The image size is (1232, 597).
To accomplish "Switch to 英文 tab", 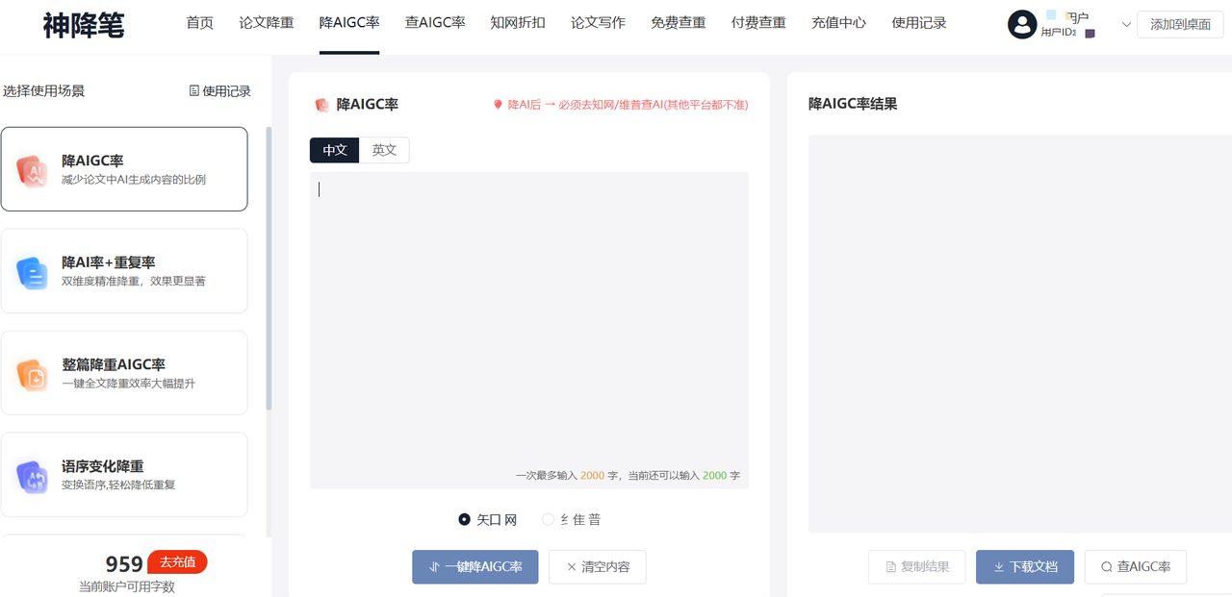I will (384, 150).
